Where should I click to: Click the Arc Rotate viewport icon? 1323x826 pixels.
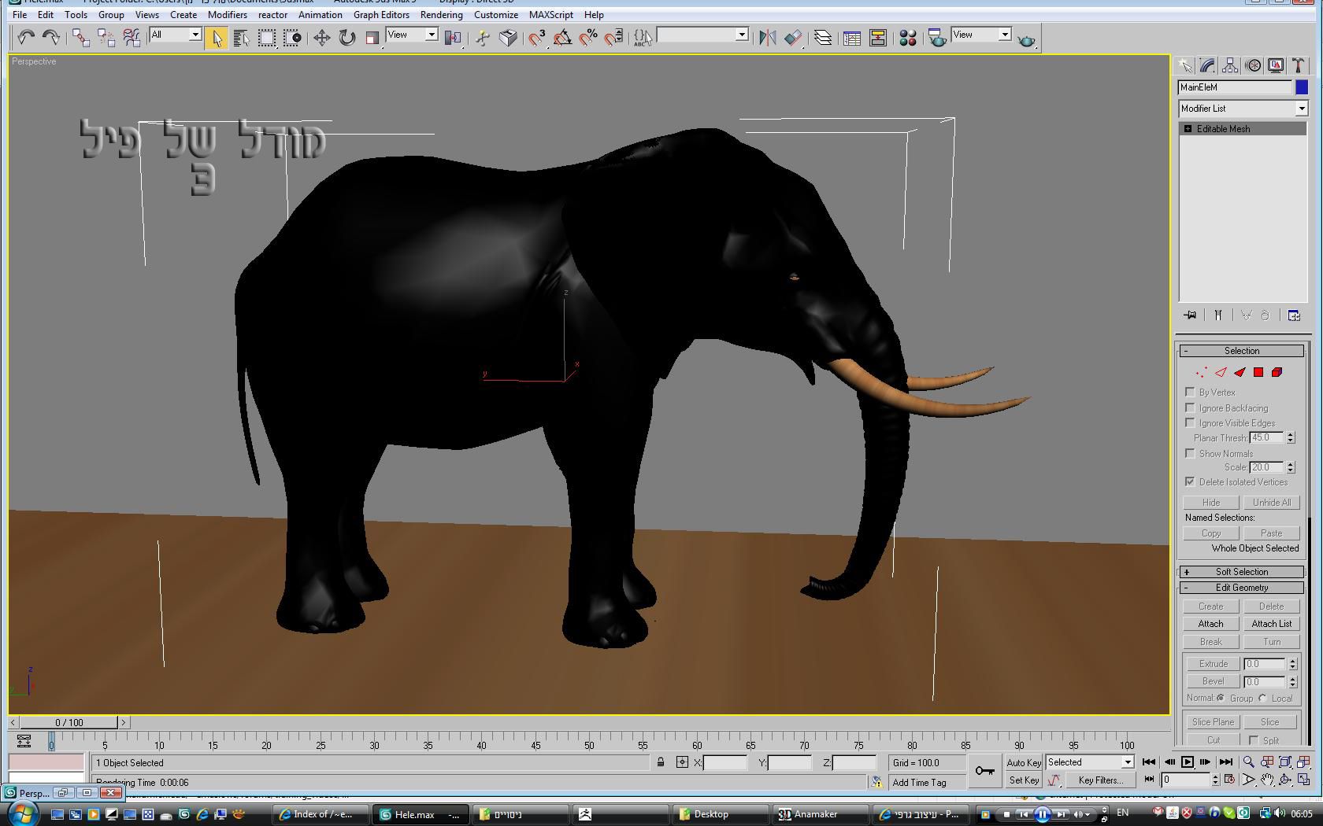click(1285, 780)
